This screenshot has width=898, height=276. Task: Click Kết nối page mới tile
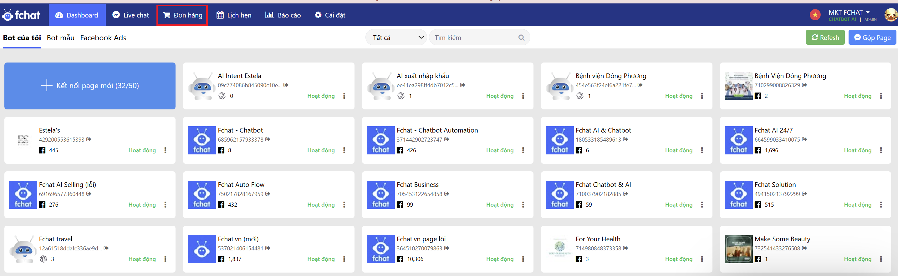[x=90, y=86]
